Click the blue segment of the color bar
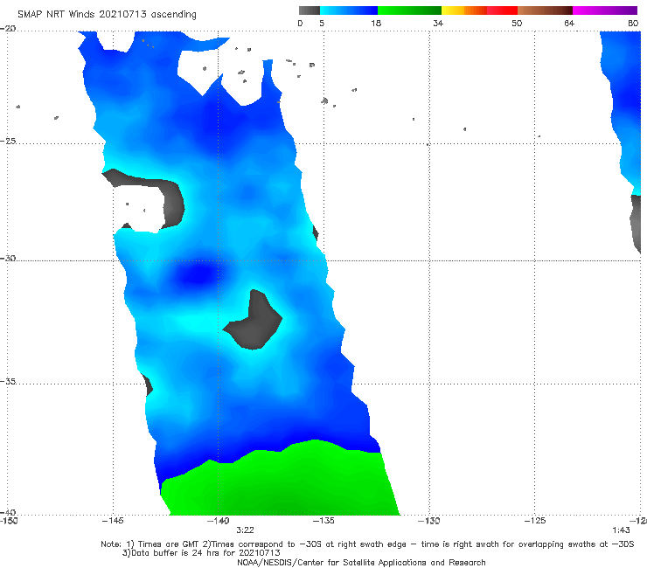 (x=349, y=10)
